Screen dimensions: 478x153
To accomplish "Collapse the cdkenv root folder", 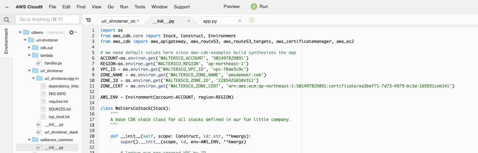I will click(x=20, y=32).
